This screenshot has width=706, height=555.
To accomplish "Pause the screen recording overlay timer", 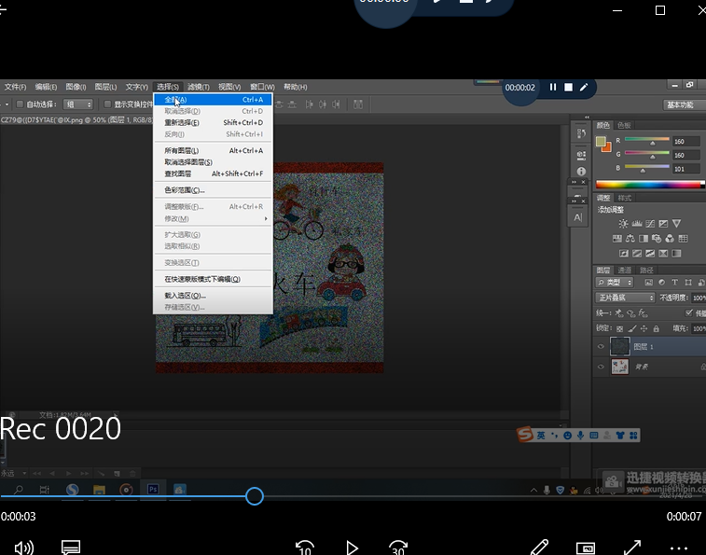I will [553, 87].
